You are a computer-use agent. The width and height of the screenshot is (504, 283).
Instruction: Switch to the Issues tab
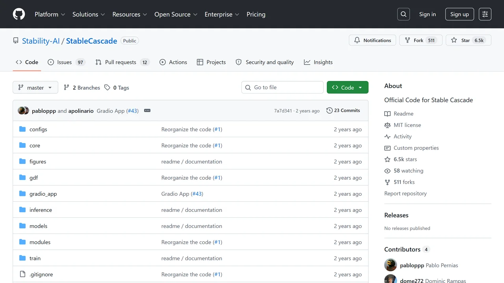pos(67,62)
